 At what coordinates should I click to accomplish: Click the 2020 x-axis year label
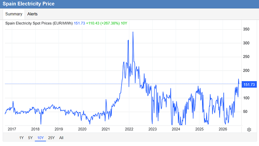(x=82, y=129)
